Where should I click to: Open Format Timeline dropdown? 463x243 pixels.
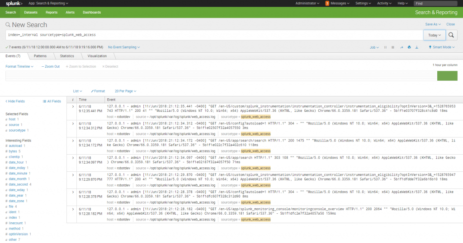19,67
